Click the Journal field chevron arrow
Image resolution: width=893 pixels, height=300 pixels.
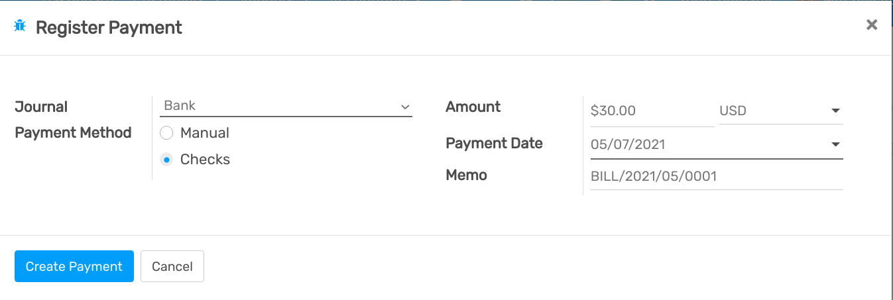coord(405,107)
